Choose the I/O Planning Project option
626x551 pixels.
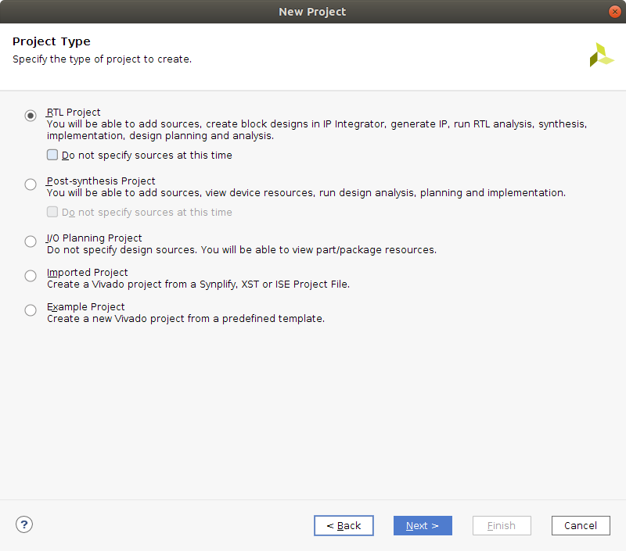pos(31,242)
